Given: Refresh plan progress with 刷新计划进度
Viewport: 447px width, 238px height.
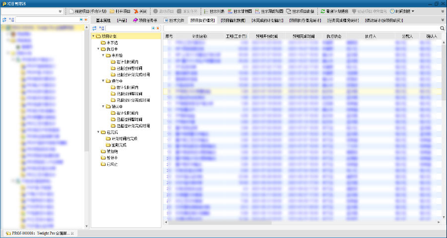Looking at the screenshot, I should click(334, 11).
